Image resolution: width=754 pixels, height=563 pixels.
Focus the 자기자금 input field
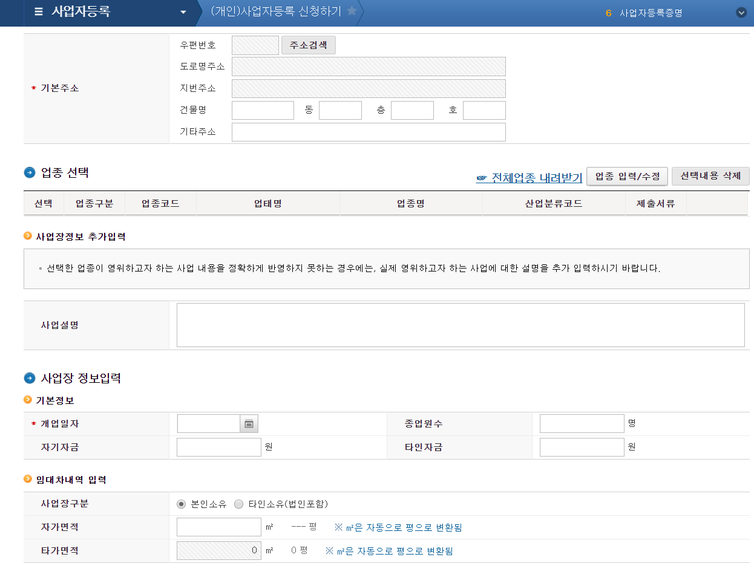(219, 447)
